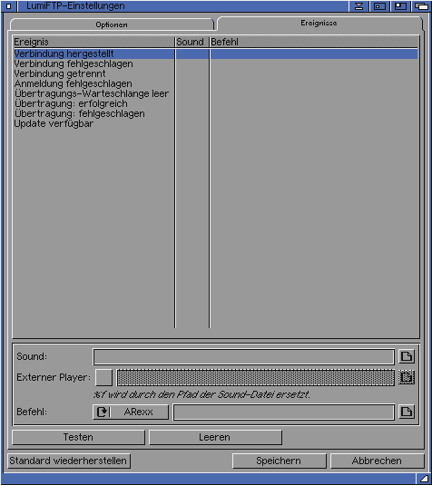
Task: Click the window zoom gadget
Action: (400, 6)
